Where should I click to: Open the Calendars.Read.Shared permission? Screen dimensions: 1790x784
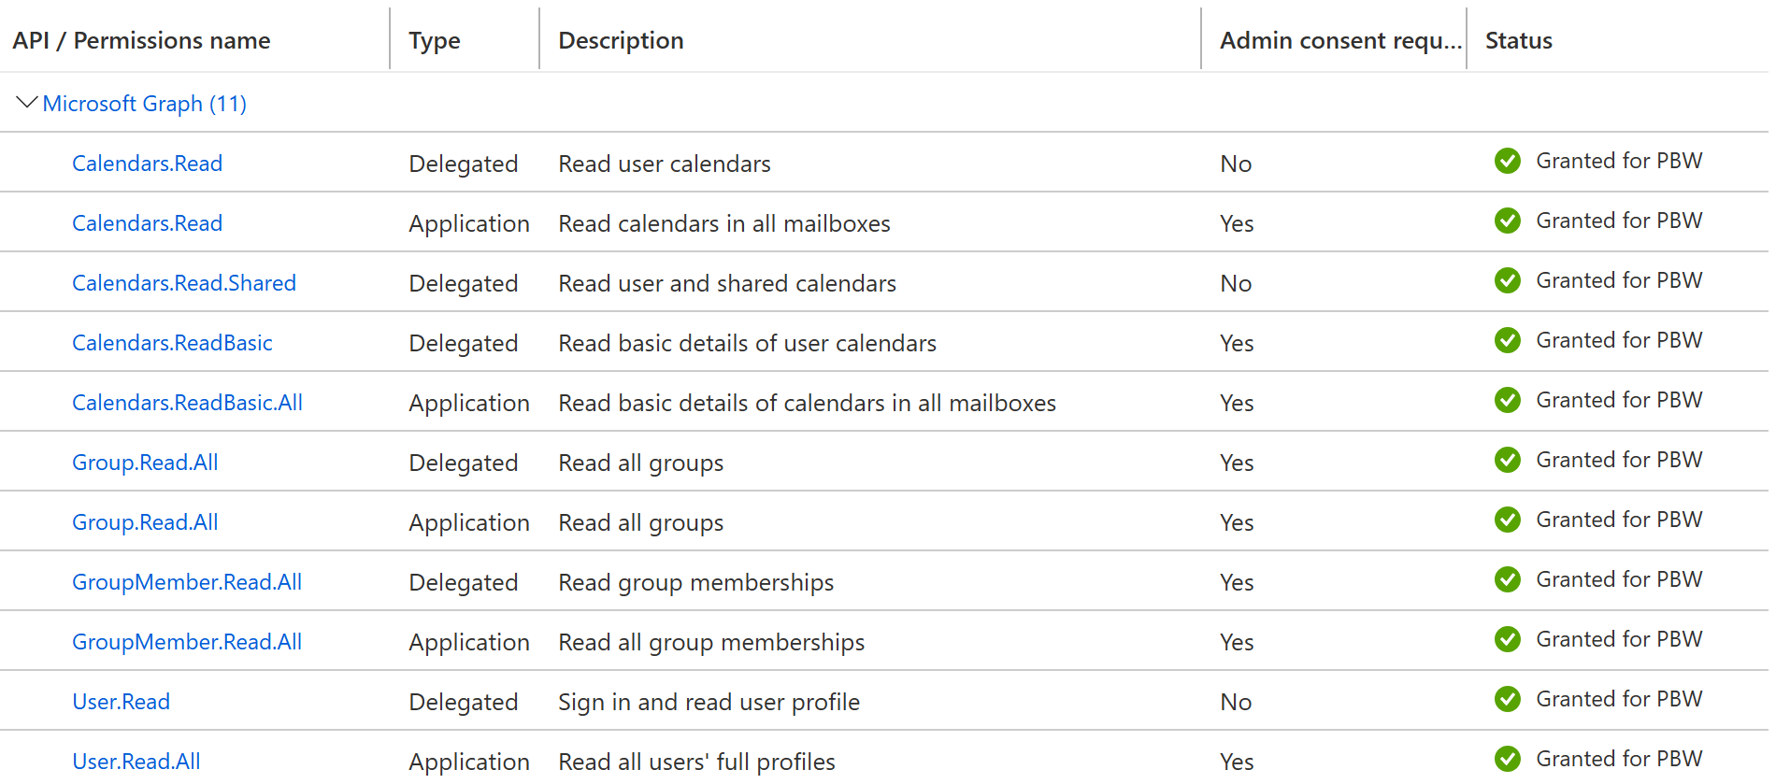coord(184,283)
